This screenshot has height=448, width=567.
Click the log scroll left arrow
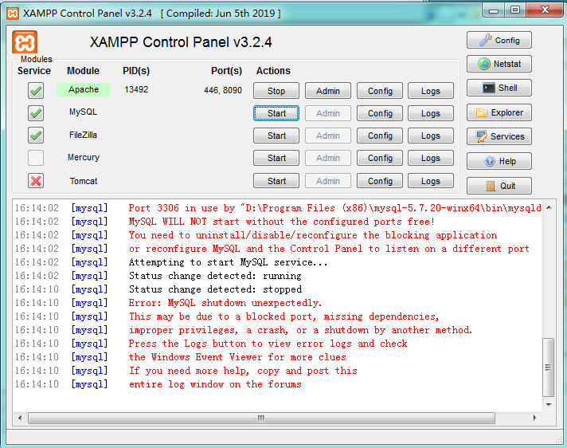click(x=20, y=418)
